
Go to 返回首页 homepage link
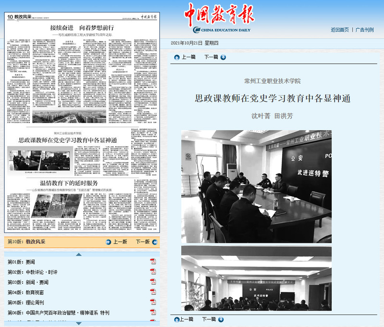click(339, 30)
